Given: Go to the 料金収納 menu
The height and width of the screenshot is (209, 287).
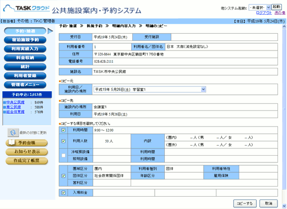Looking at the screenshot, I should (25, 58).
